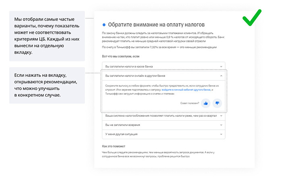
Task: Click up chevron on 'налоги онлайн в другом банке'
Action: (221, 75)
